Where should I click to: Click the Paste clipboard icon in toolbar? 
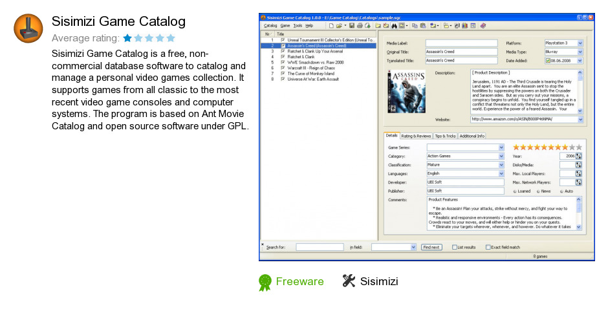click(423, 26)
